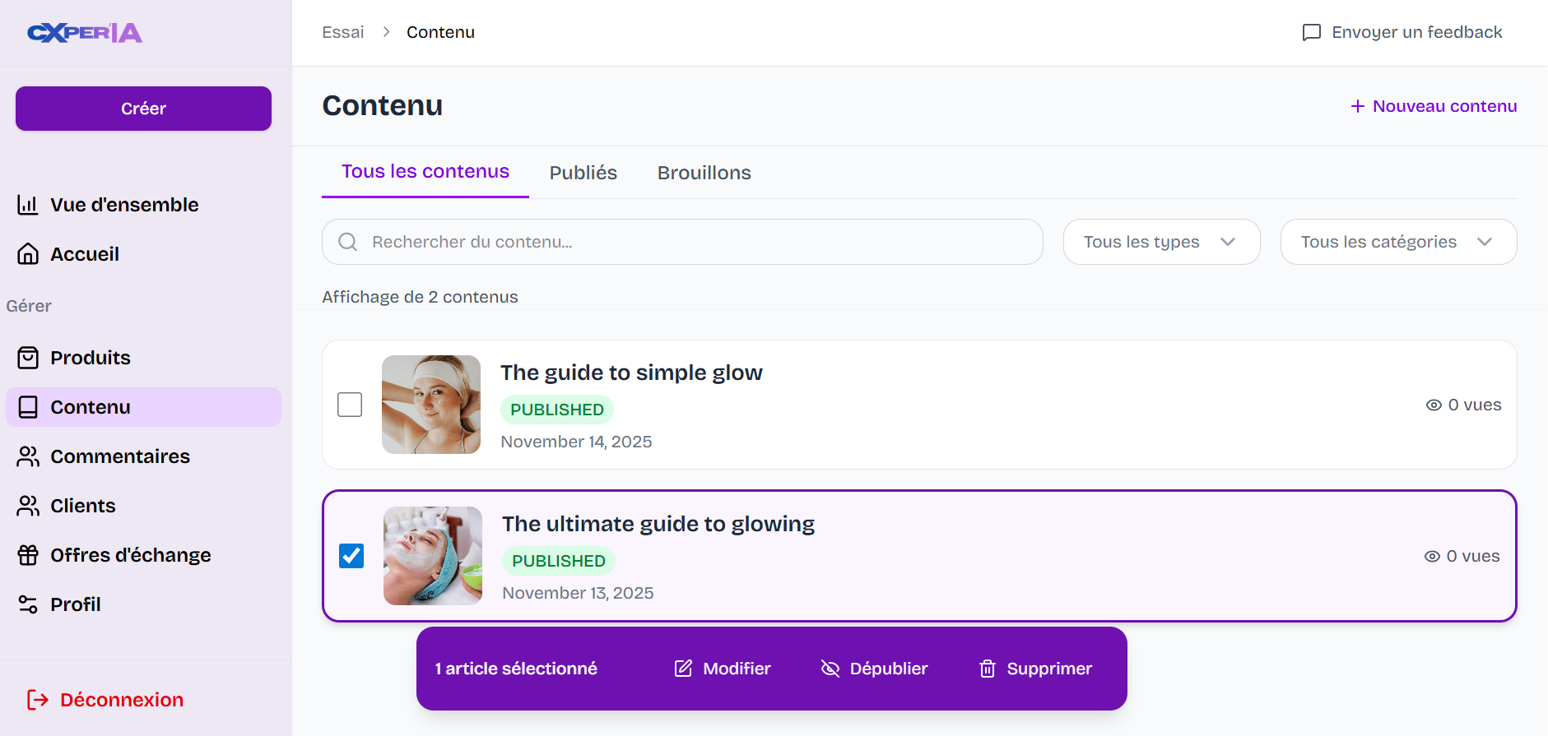Screen dimensions: 1548x736
Task: Expand the Tous les catégories dropdown
Action: 1398,242
